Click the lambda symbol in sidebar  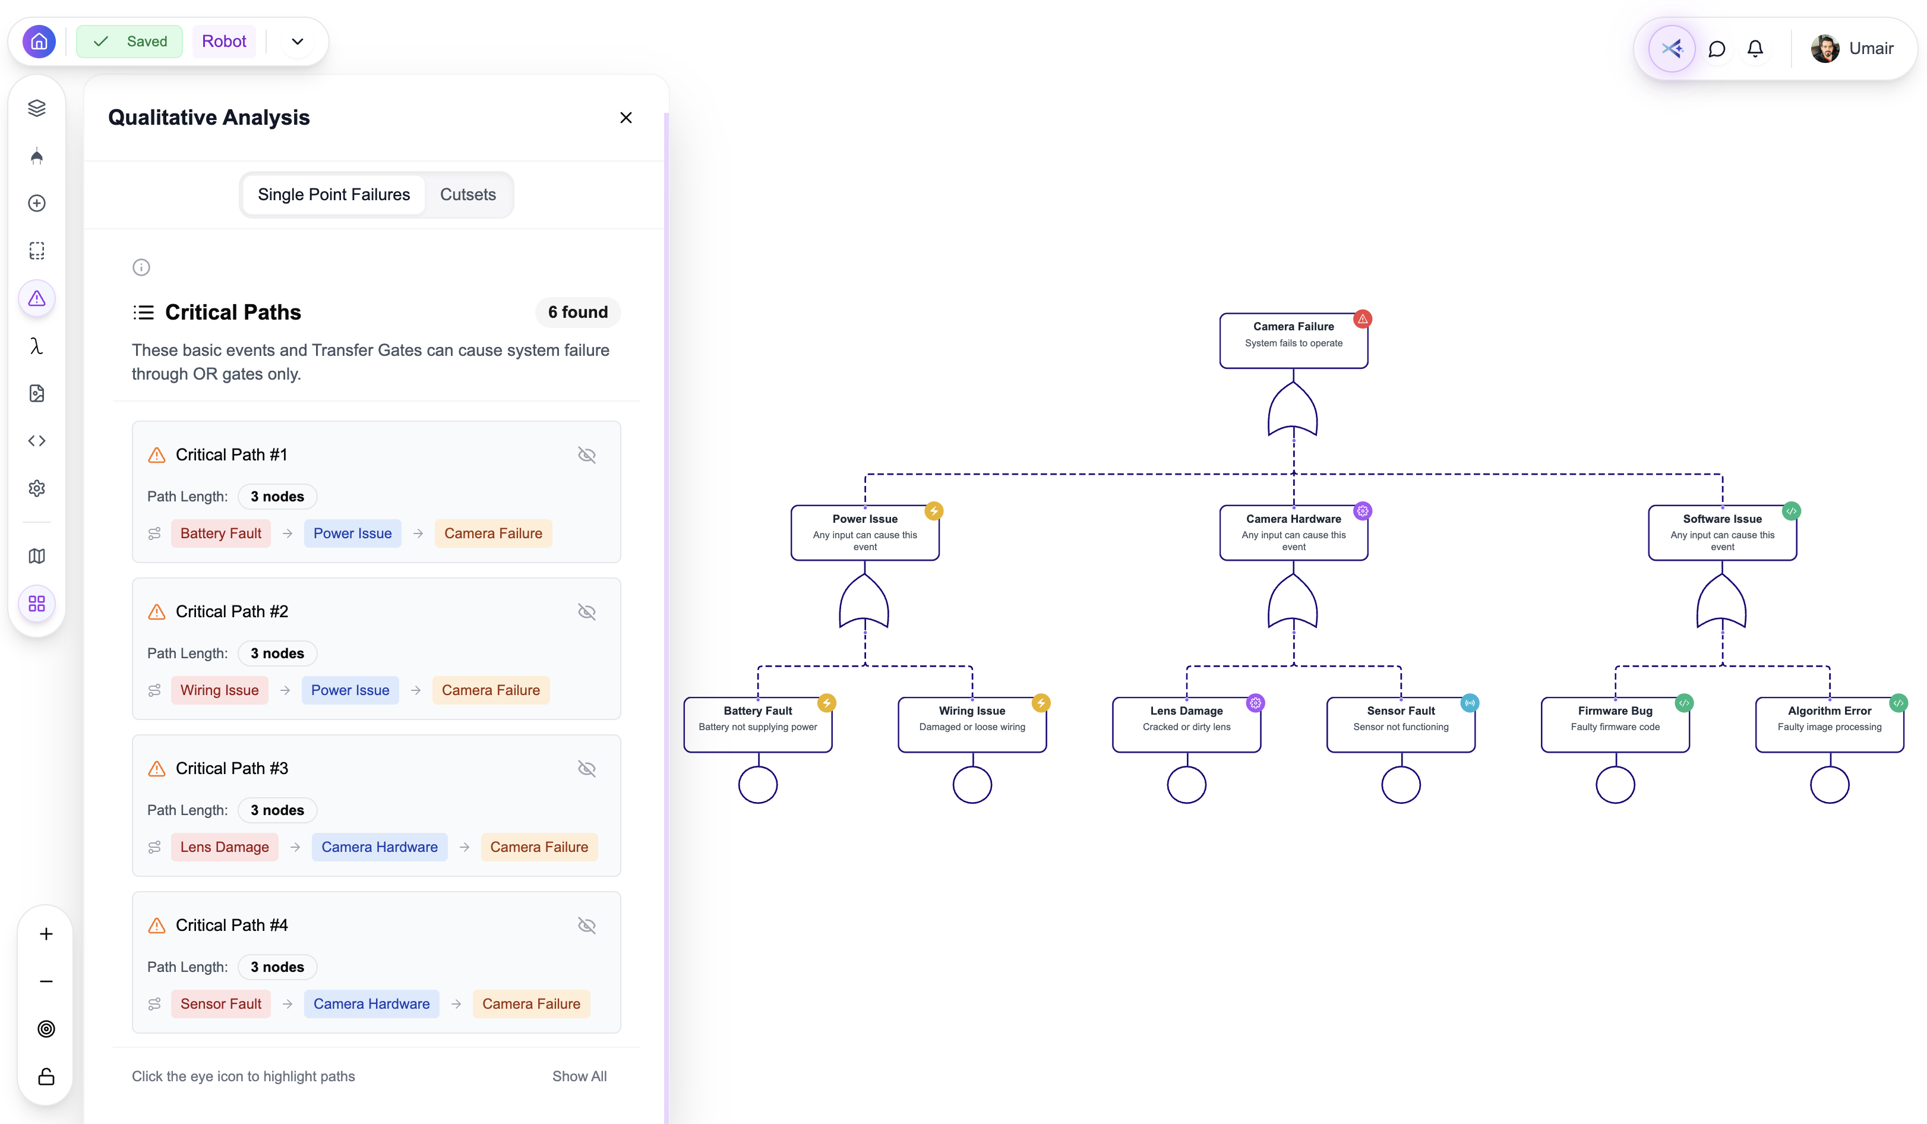pos(37,346)
